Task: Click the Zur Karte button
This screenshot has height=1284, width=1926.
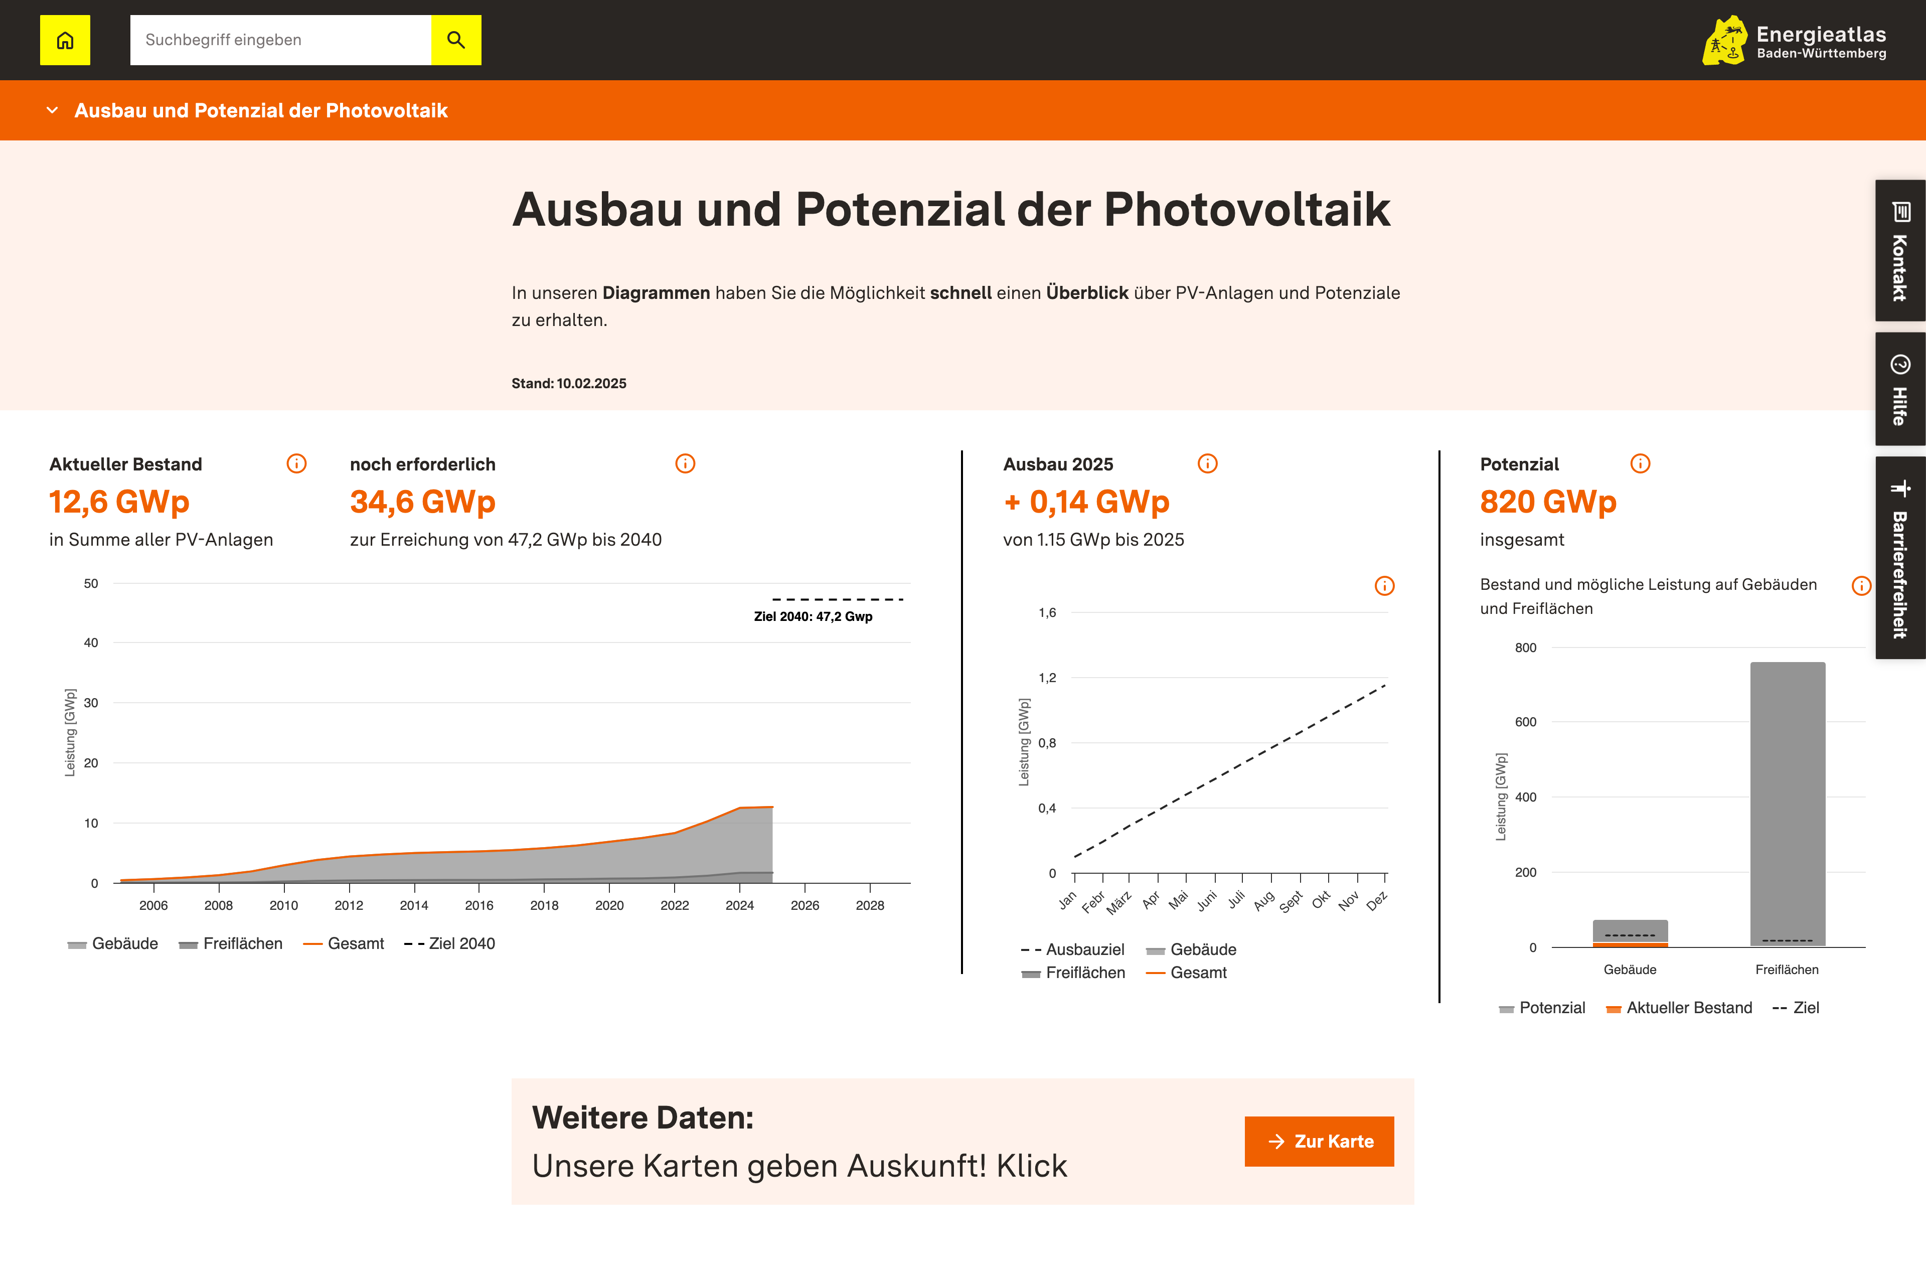Action: click(x=1319, y=1142)
